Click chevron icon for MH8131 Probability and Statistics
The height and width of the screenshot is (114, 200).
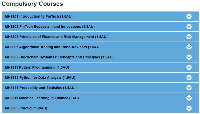[x=189, y=88]
